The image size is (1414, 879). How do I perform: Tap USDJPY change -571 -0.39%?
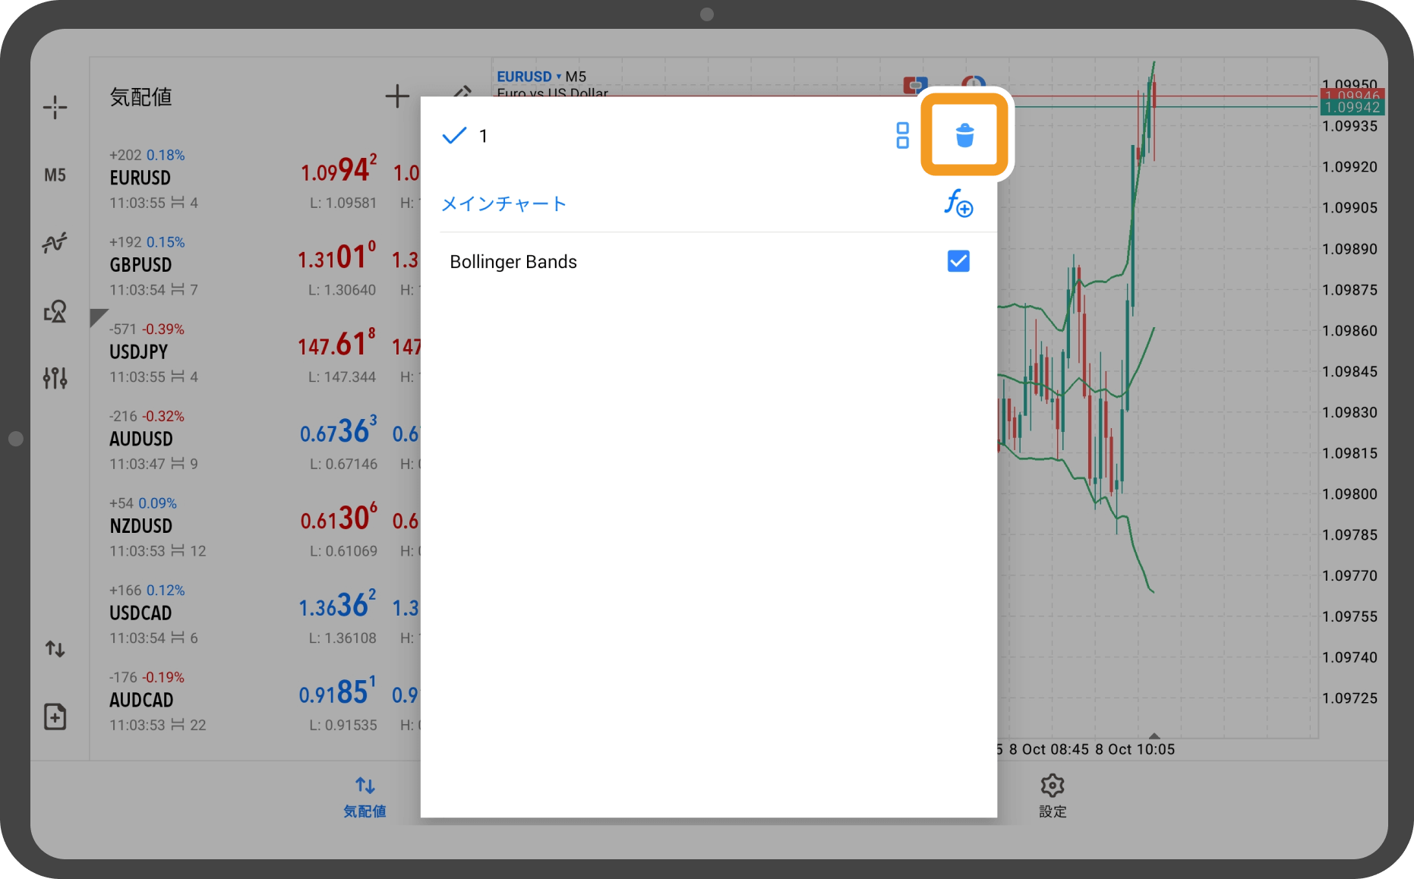pos(147,329)
